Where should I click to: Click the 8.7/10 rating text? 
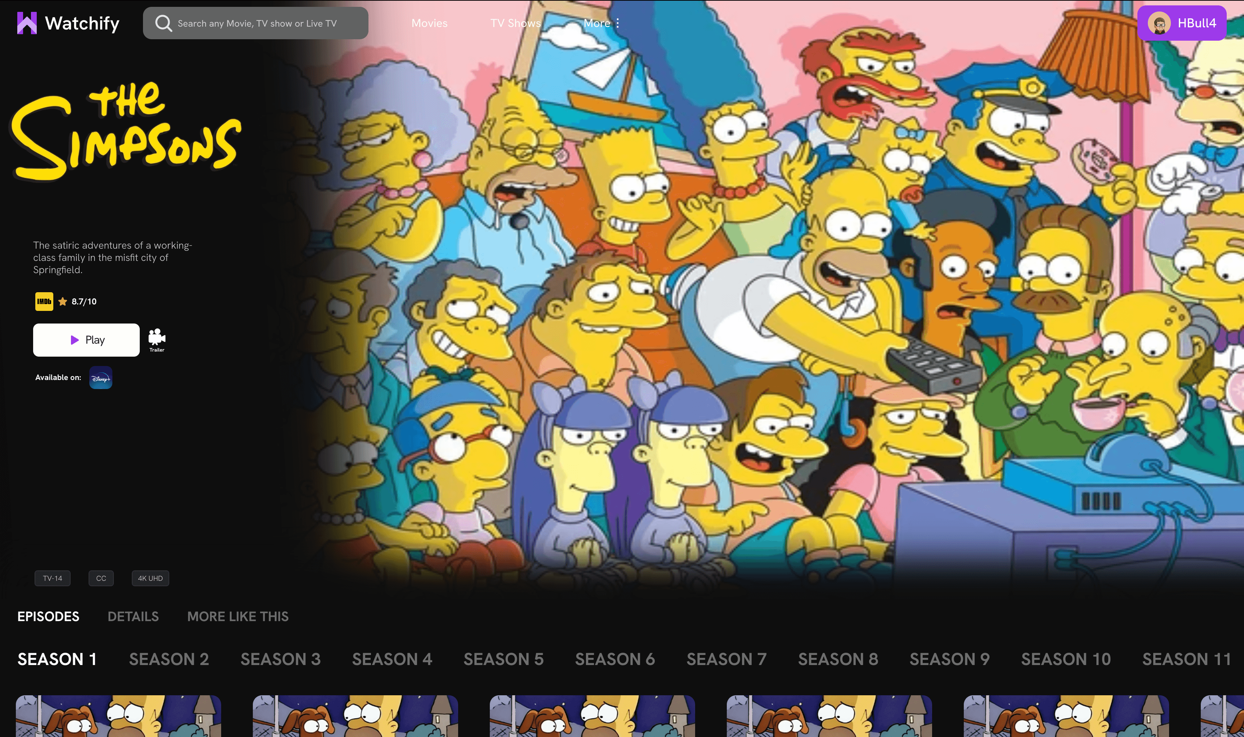tap(84, 302)
